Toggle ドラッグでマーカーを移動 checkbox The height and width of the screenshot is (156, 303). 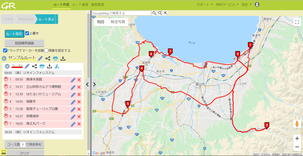coord(5,51)
